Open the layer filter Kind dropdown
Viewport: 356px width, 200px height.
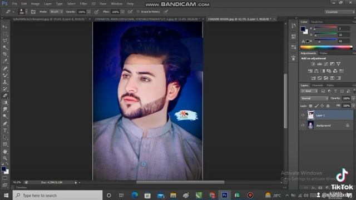309,91
